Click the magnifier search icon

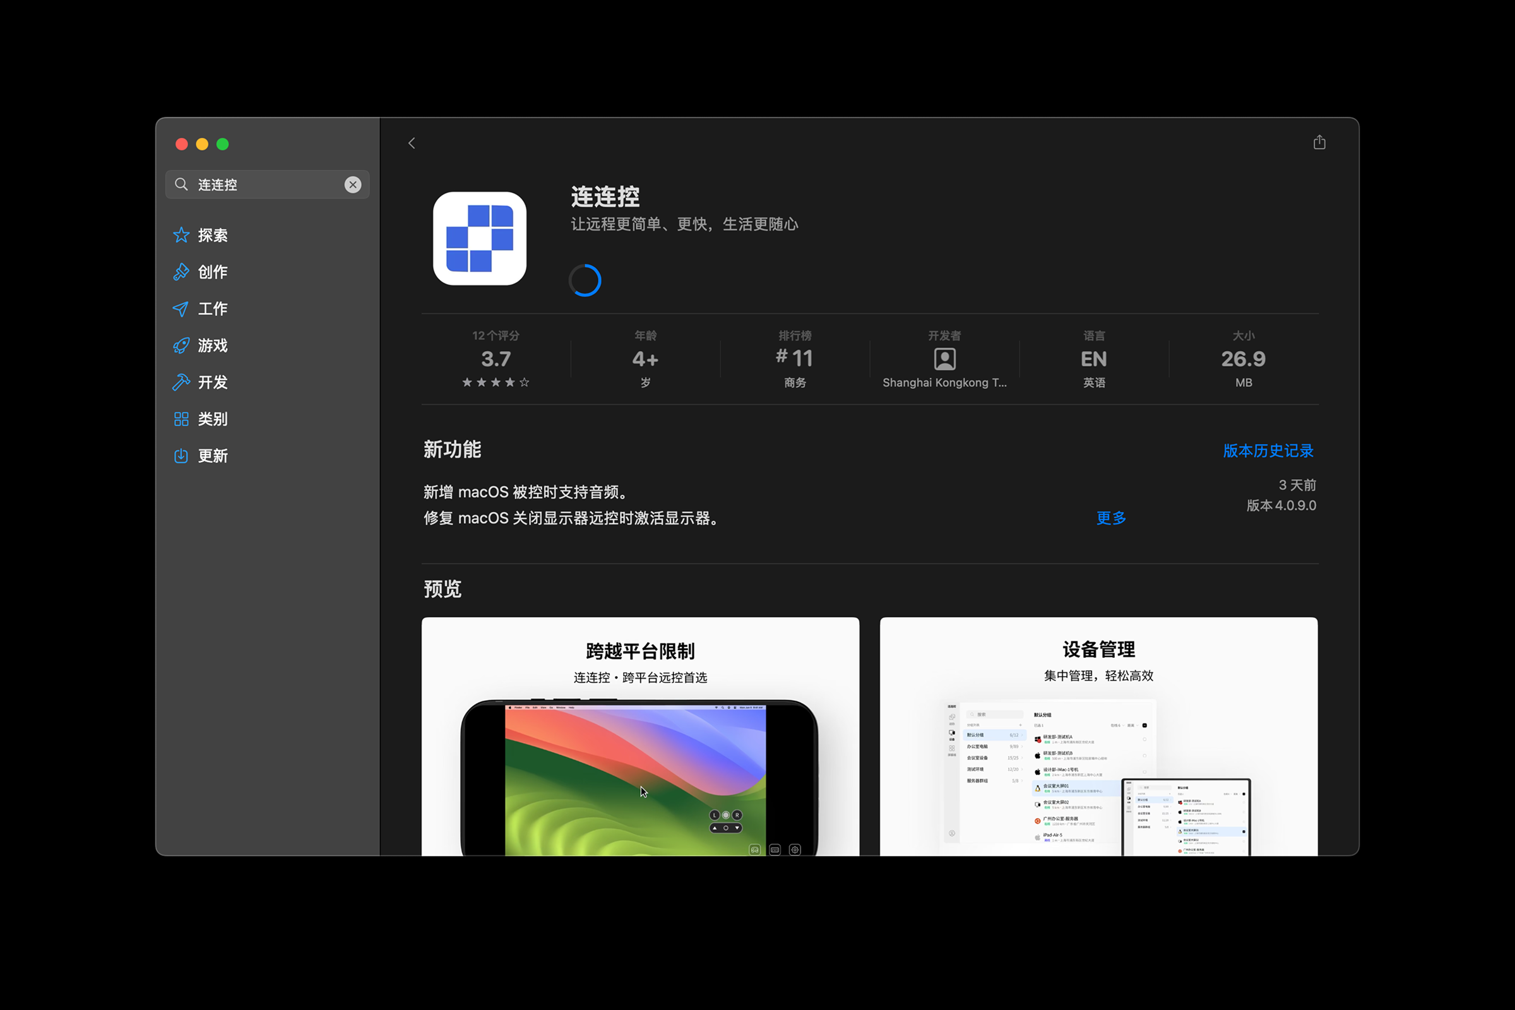pyautogui.click(x=182, y=184)
